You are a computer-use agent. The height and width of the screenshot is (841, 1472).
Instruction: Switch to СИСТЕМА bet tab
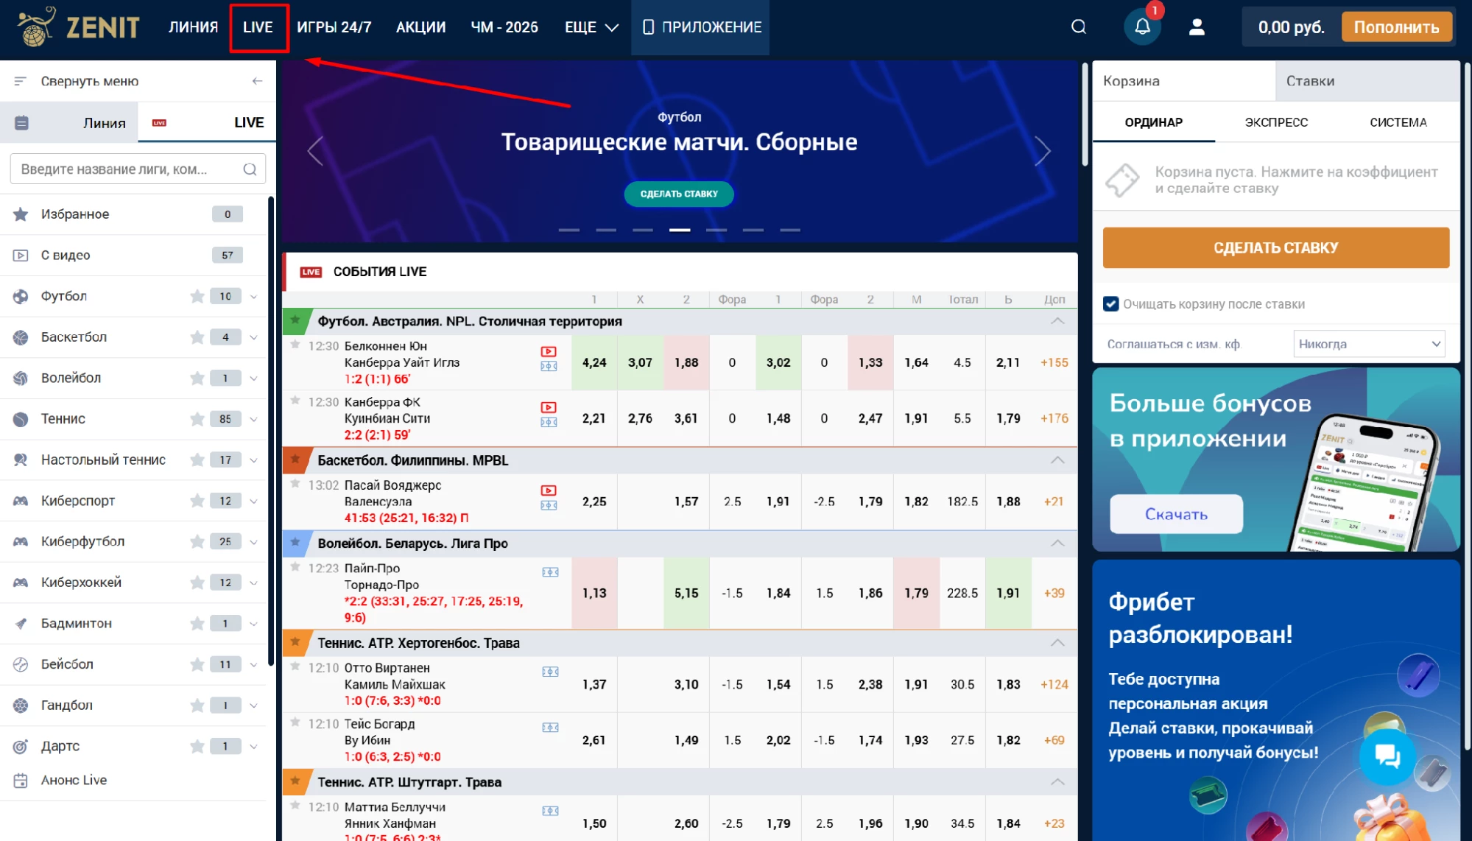coord(1398,122)
